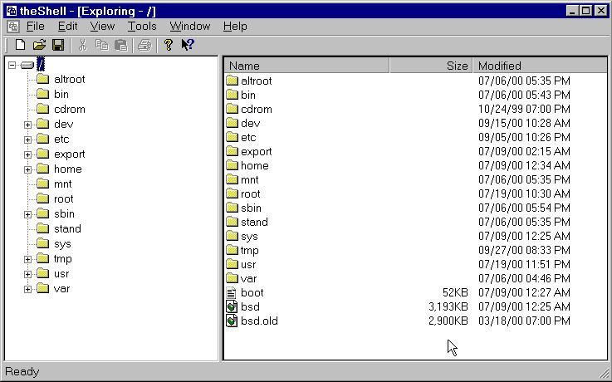Image resolution: width=612 pixels, height=382 pixels.
Task: Expand the home folder in tree
Action: tap(27, 169)
